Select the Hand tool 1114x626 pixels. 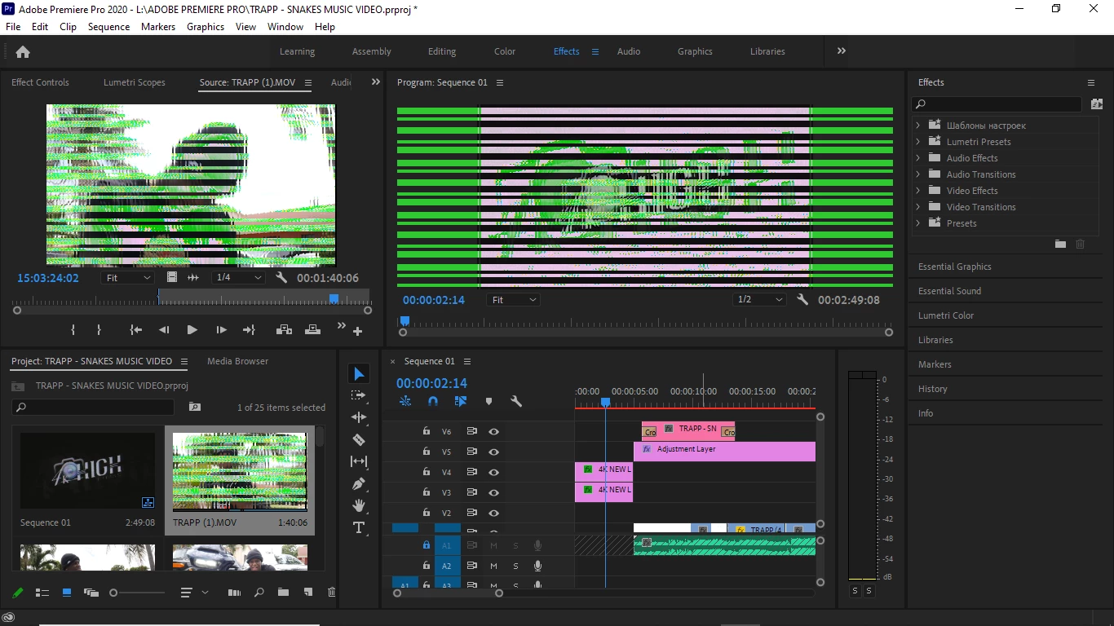pos(359,505)
